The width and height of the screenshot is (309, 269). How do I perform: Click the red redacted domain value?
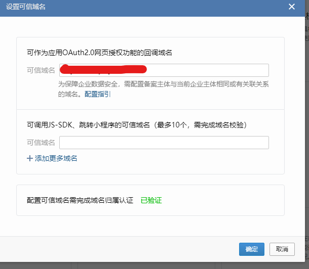pyautogui.click(x=103, y=69)
